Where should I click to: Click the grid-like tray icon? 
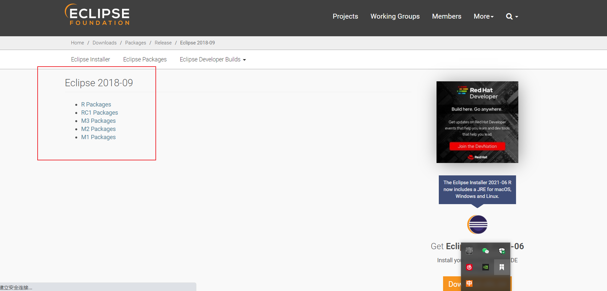click(x=469, y=251)
